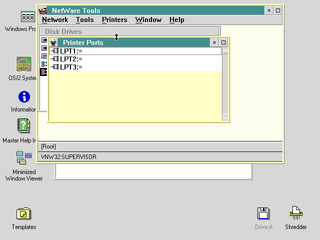This screenshot has width=320, height=240.
Task: Click the [Root] status line
Action: pyautogui.click(x=160, y=146)
